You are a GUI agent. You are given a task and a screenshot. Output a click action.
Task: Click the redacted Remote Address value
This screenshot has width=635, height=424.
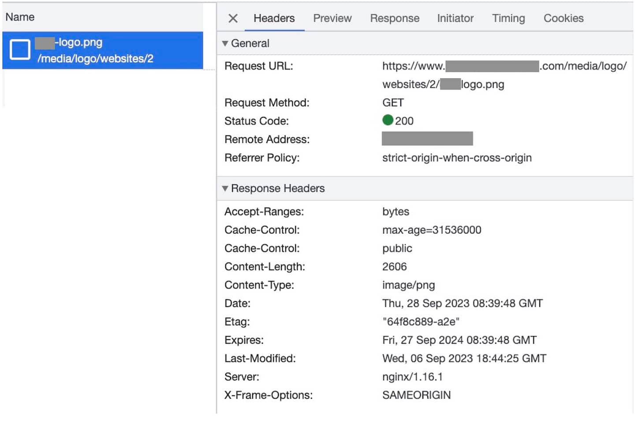click(x=427, y=139)
